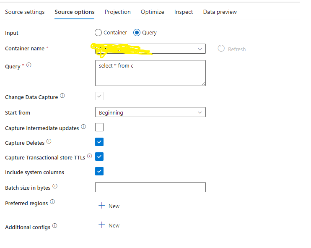Viewport: 311px width, 248px height.
Task: Add New preferred region
Action: [109, 206]
